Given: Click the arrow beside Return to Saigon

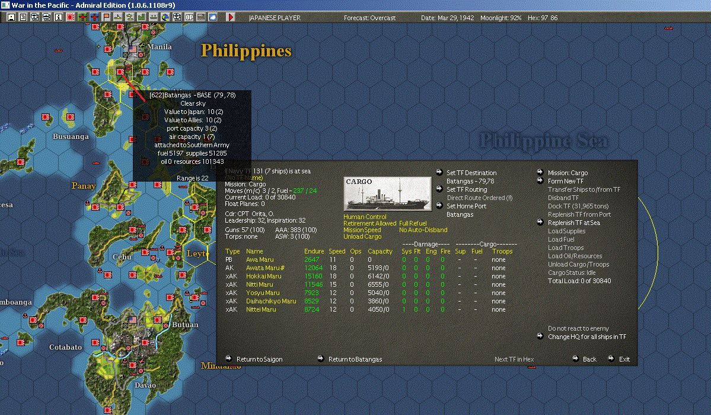Looking at the screenshot, I should click(x=228, y=358).
